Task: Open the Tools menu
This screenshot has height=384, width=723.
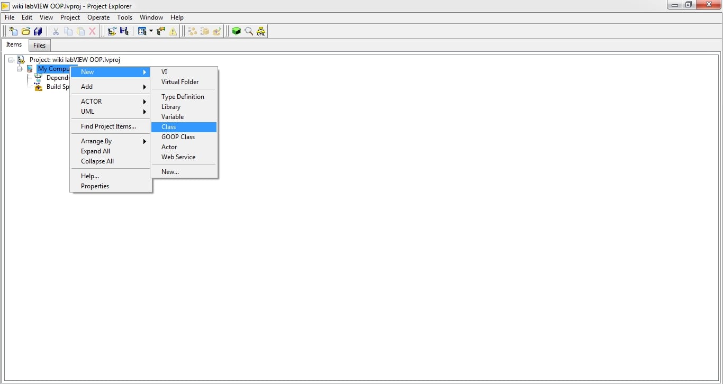Action: (x=125, y=17)
